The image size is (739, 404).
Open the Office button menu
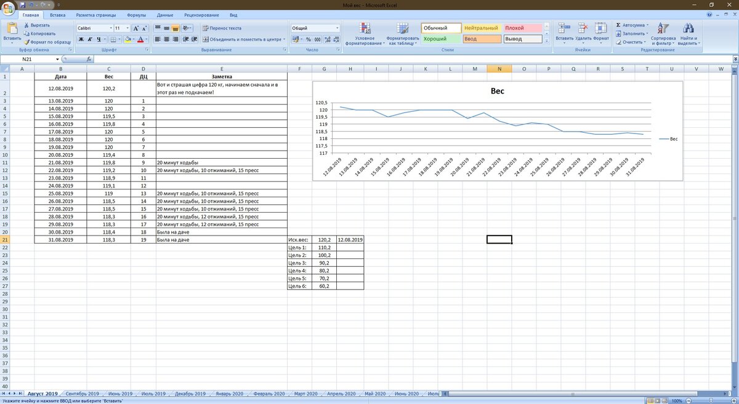8,8
